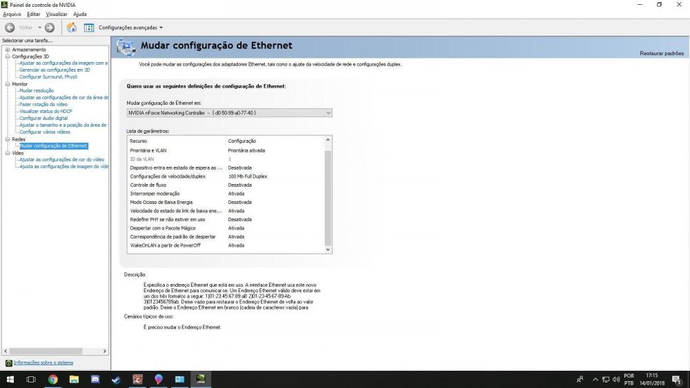Image resolution: width=690 pixels, height=388 pixels.
Task: Open Steam from the taskbar
Action: point(116,380)
